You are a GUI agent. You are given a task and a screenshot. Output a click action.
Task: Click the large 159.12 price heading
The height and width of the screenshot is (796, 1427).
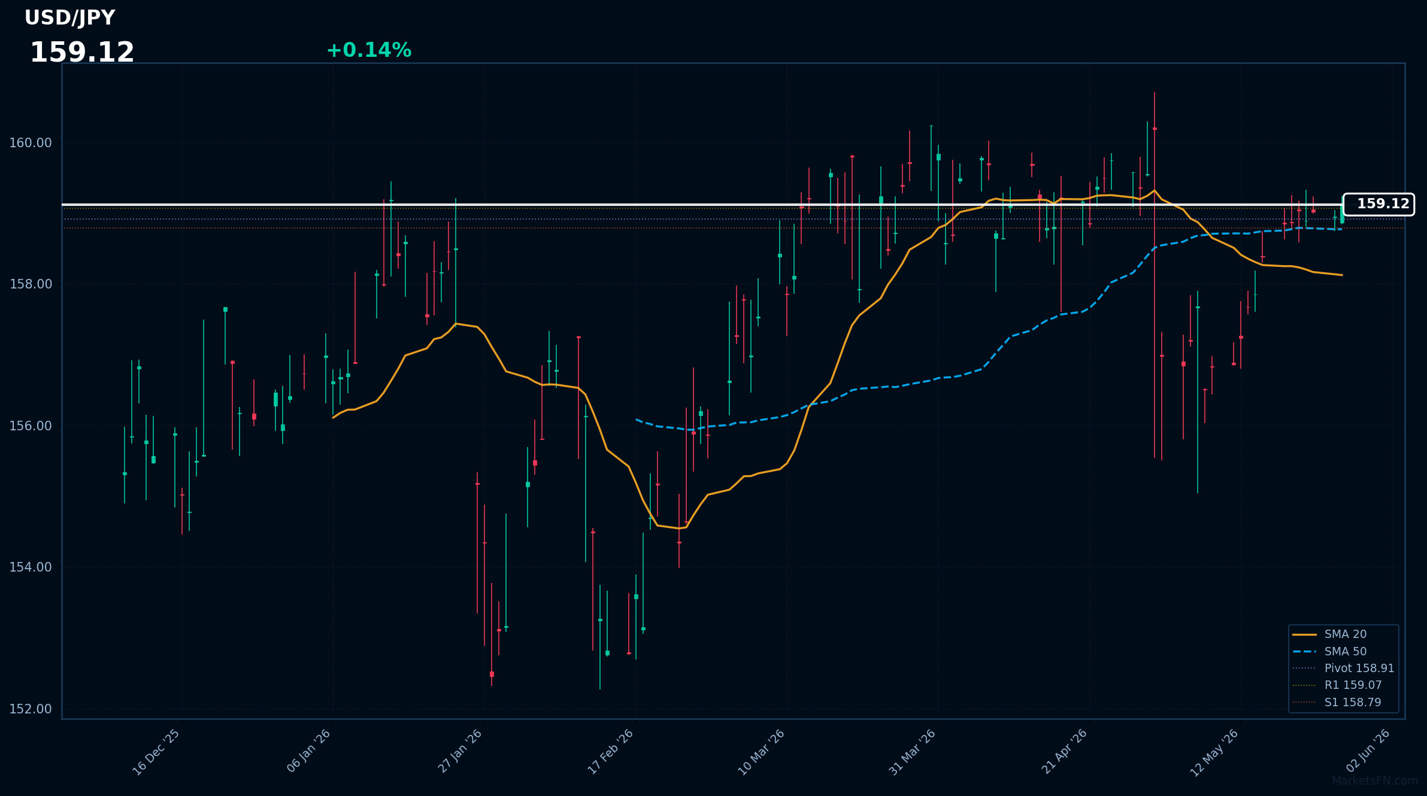tap(82, 53)
